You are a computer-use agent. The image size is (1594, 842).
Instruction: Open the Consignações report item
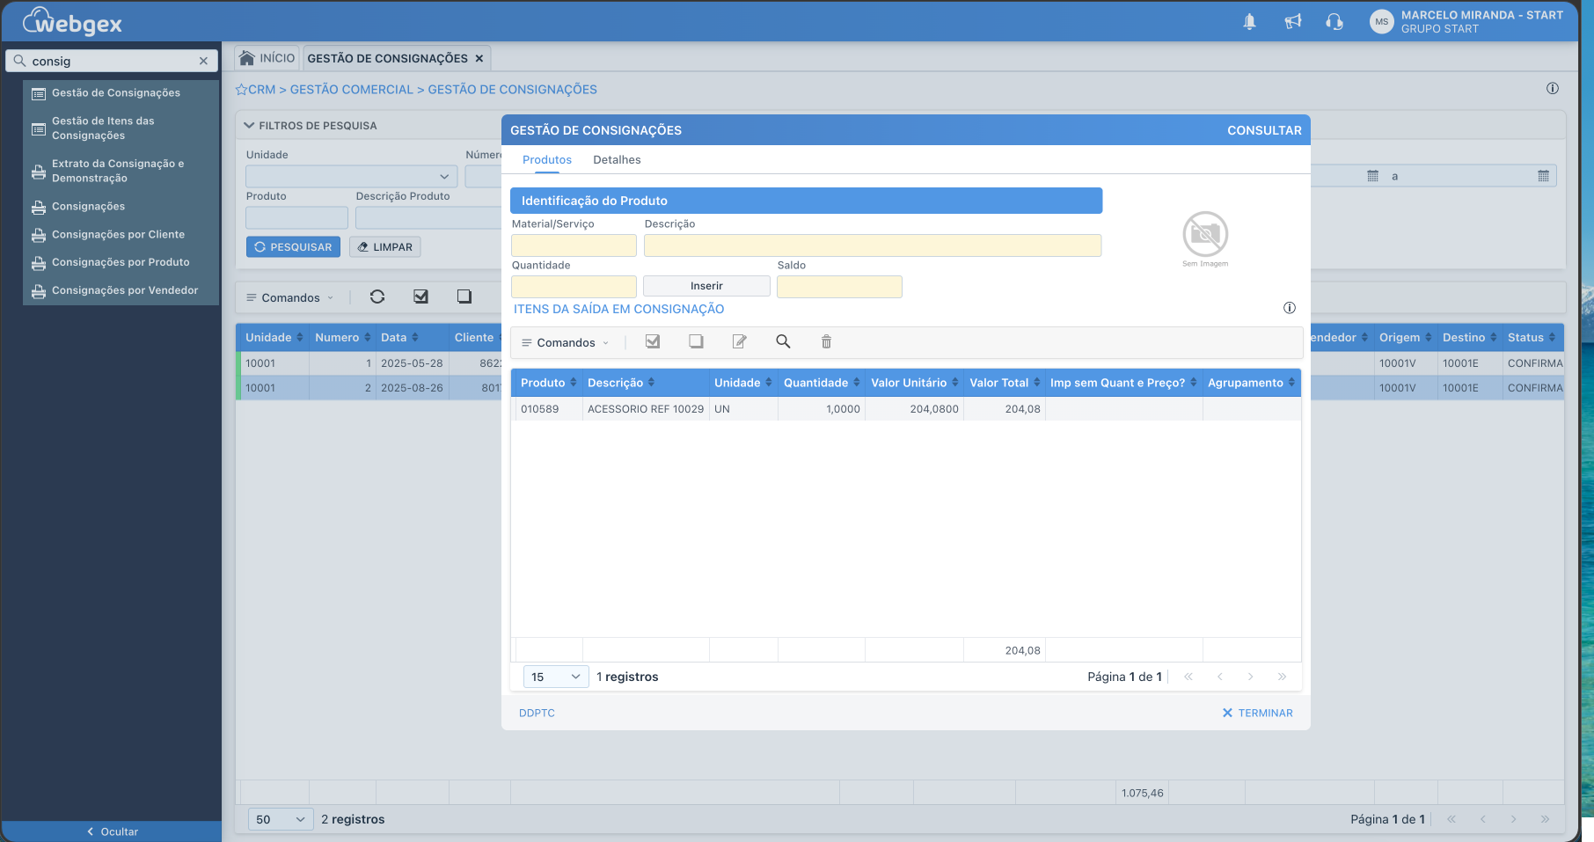tap(88, 206)
